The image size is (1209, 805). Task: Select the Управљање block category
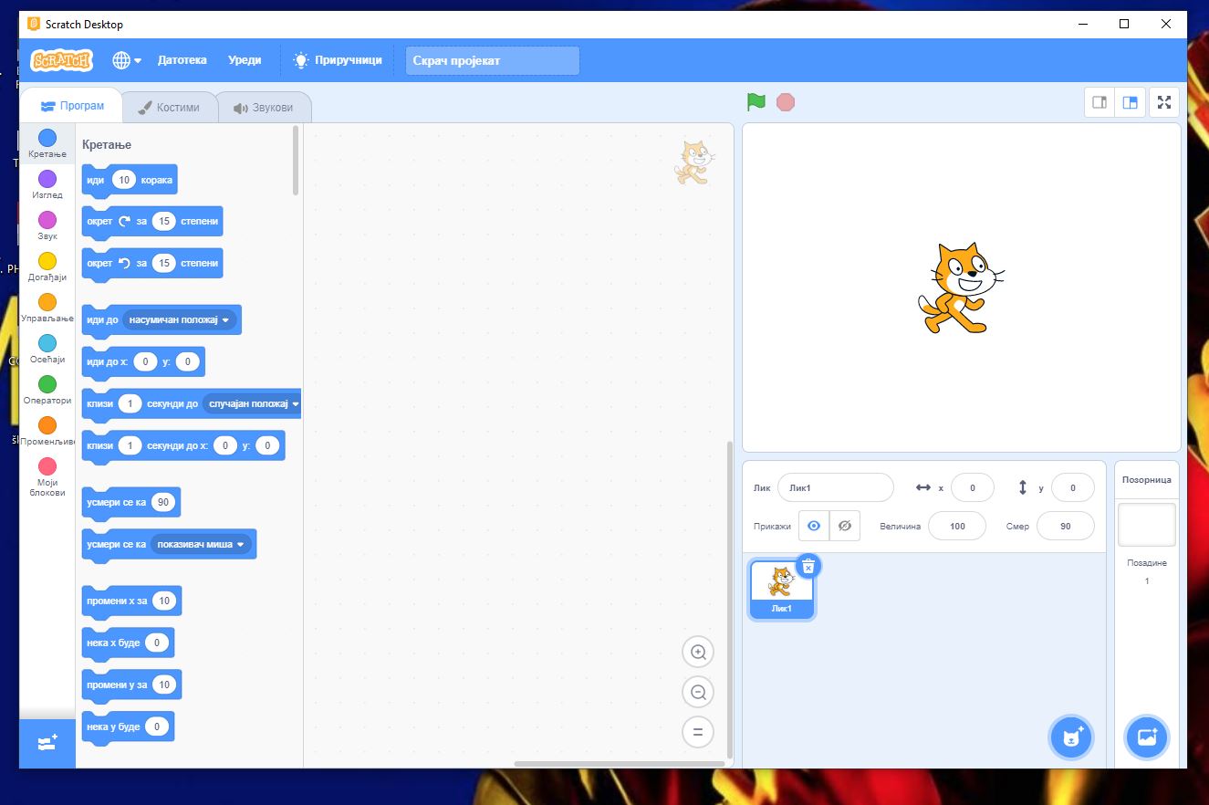(x=47, y=308)
